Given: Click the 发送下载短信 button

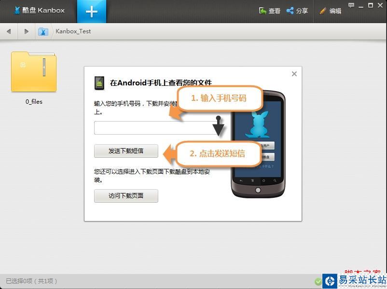Looking at the screenshot, I should 125,151.
